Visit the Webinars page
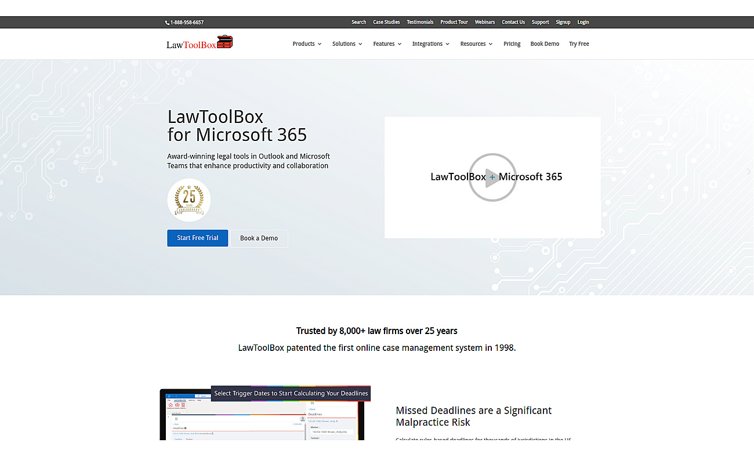Screen dimensions: 754x457 tap(485, 22)
